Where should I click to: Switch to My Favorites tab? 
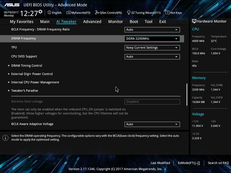(22, 22)
